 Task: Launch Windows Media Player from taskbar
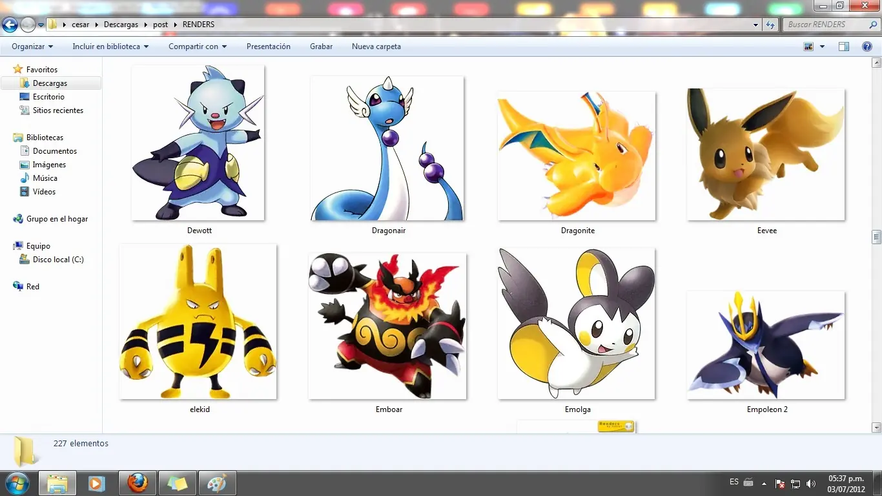97,482
